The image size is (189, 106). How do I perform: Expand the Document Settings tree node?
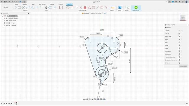pos(4,18)
